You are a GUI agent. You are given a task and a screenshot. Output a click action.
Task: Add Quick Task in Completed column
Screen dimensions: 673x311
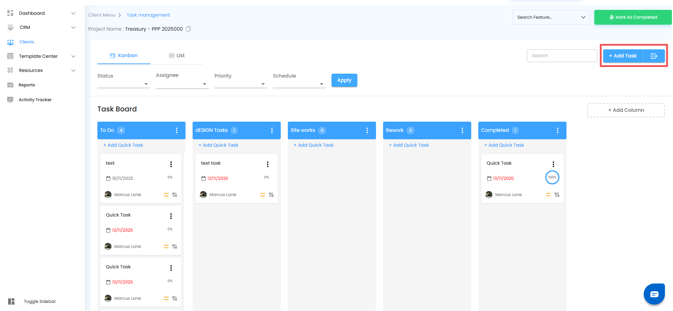click(504, 145)
